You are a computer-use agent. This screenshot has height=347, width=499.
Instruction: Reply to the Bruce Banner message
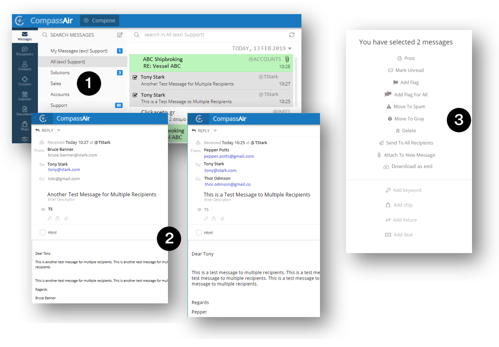click(x=44, y=130)
